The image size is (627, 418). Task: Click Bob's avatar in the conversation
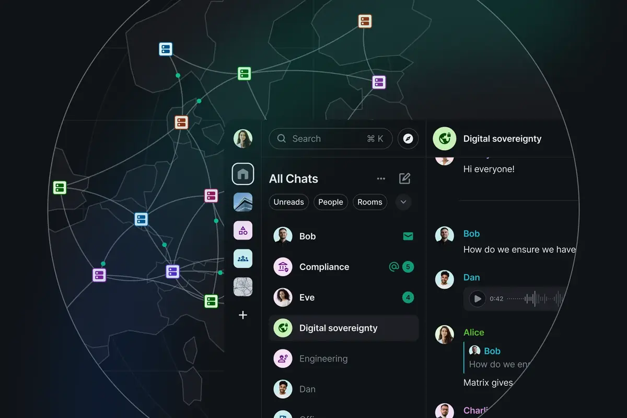tap(445, 235)
